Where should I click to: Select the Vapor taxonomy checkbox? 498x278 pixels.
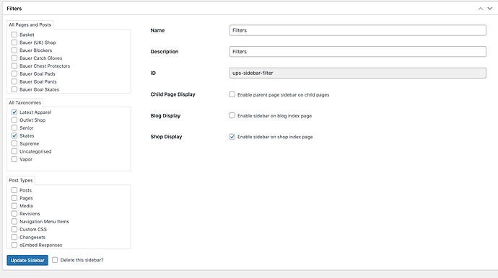point(14,159)
